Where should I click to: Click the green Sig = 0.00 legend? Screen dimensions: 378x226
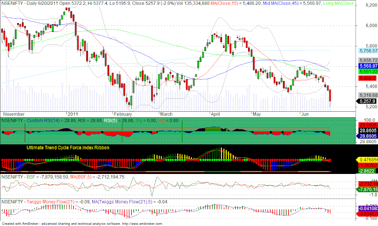tap(146, 121)
